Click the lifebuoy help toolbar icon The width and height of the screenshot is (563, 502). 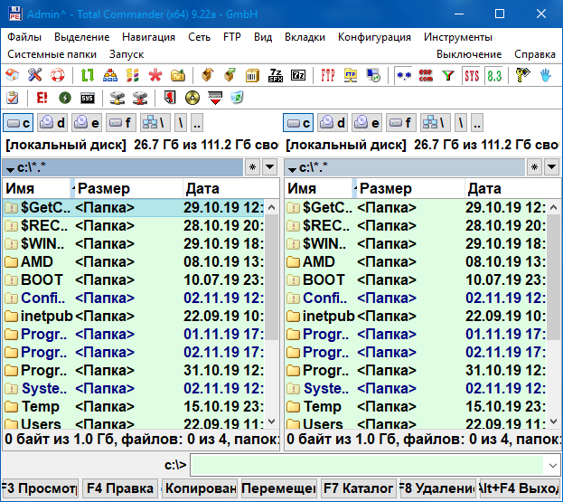point(58,75)
